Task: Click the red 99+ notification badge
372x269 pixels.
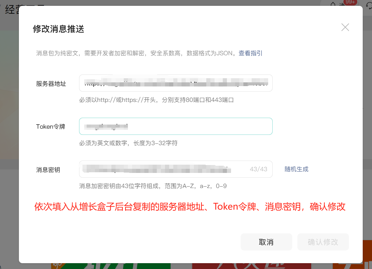Action: pyautogui.click(x=350, y=2)
